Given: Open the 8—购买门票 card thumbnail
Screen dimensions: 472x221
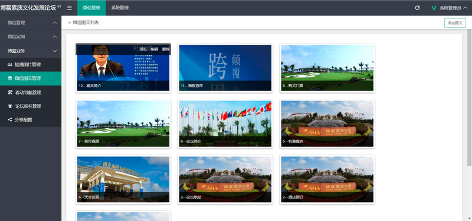Looking at the screenshot, I should pyautogui.click(x=327, y=68).
